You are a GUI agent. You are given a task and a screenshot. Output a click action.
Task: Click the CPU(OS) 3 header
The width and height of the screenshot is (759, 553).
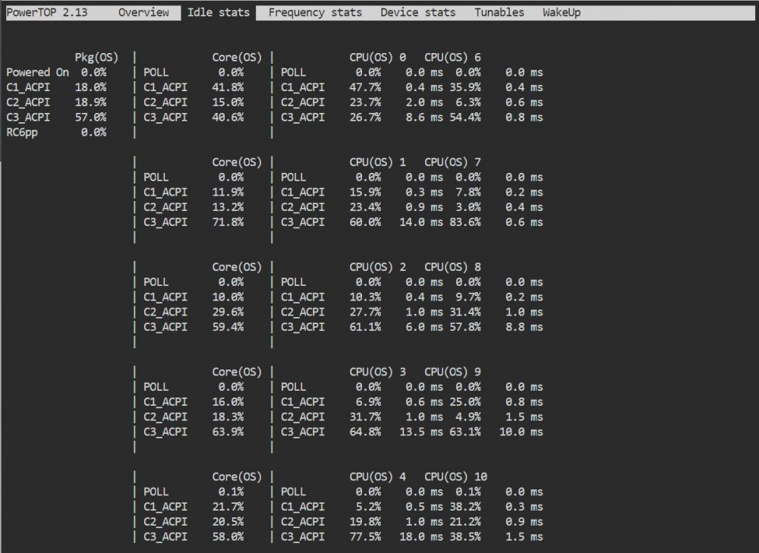point(377,372)
